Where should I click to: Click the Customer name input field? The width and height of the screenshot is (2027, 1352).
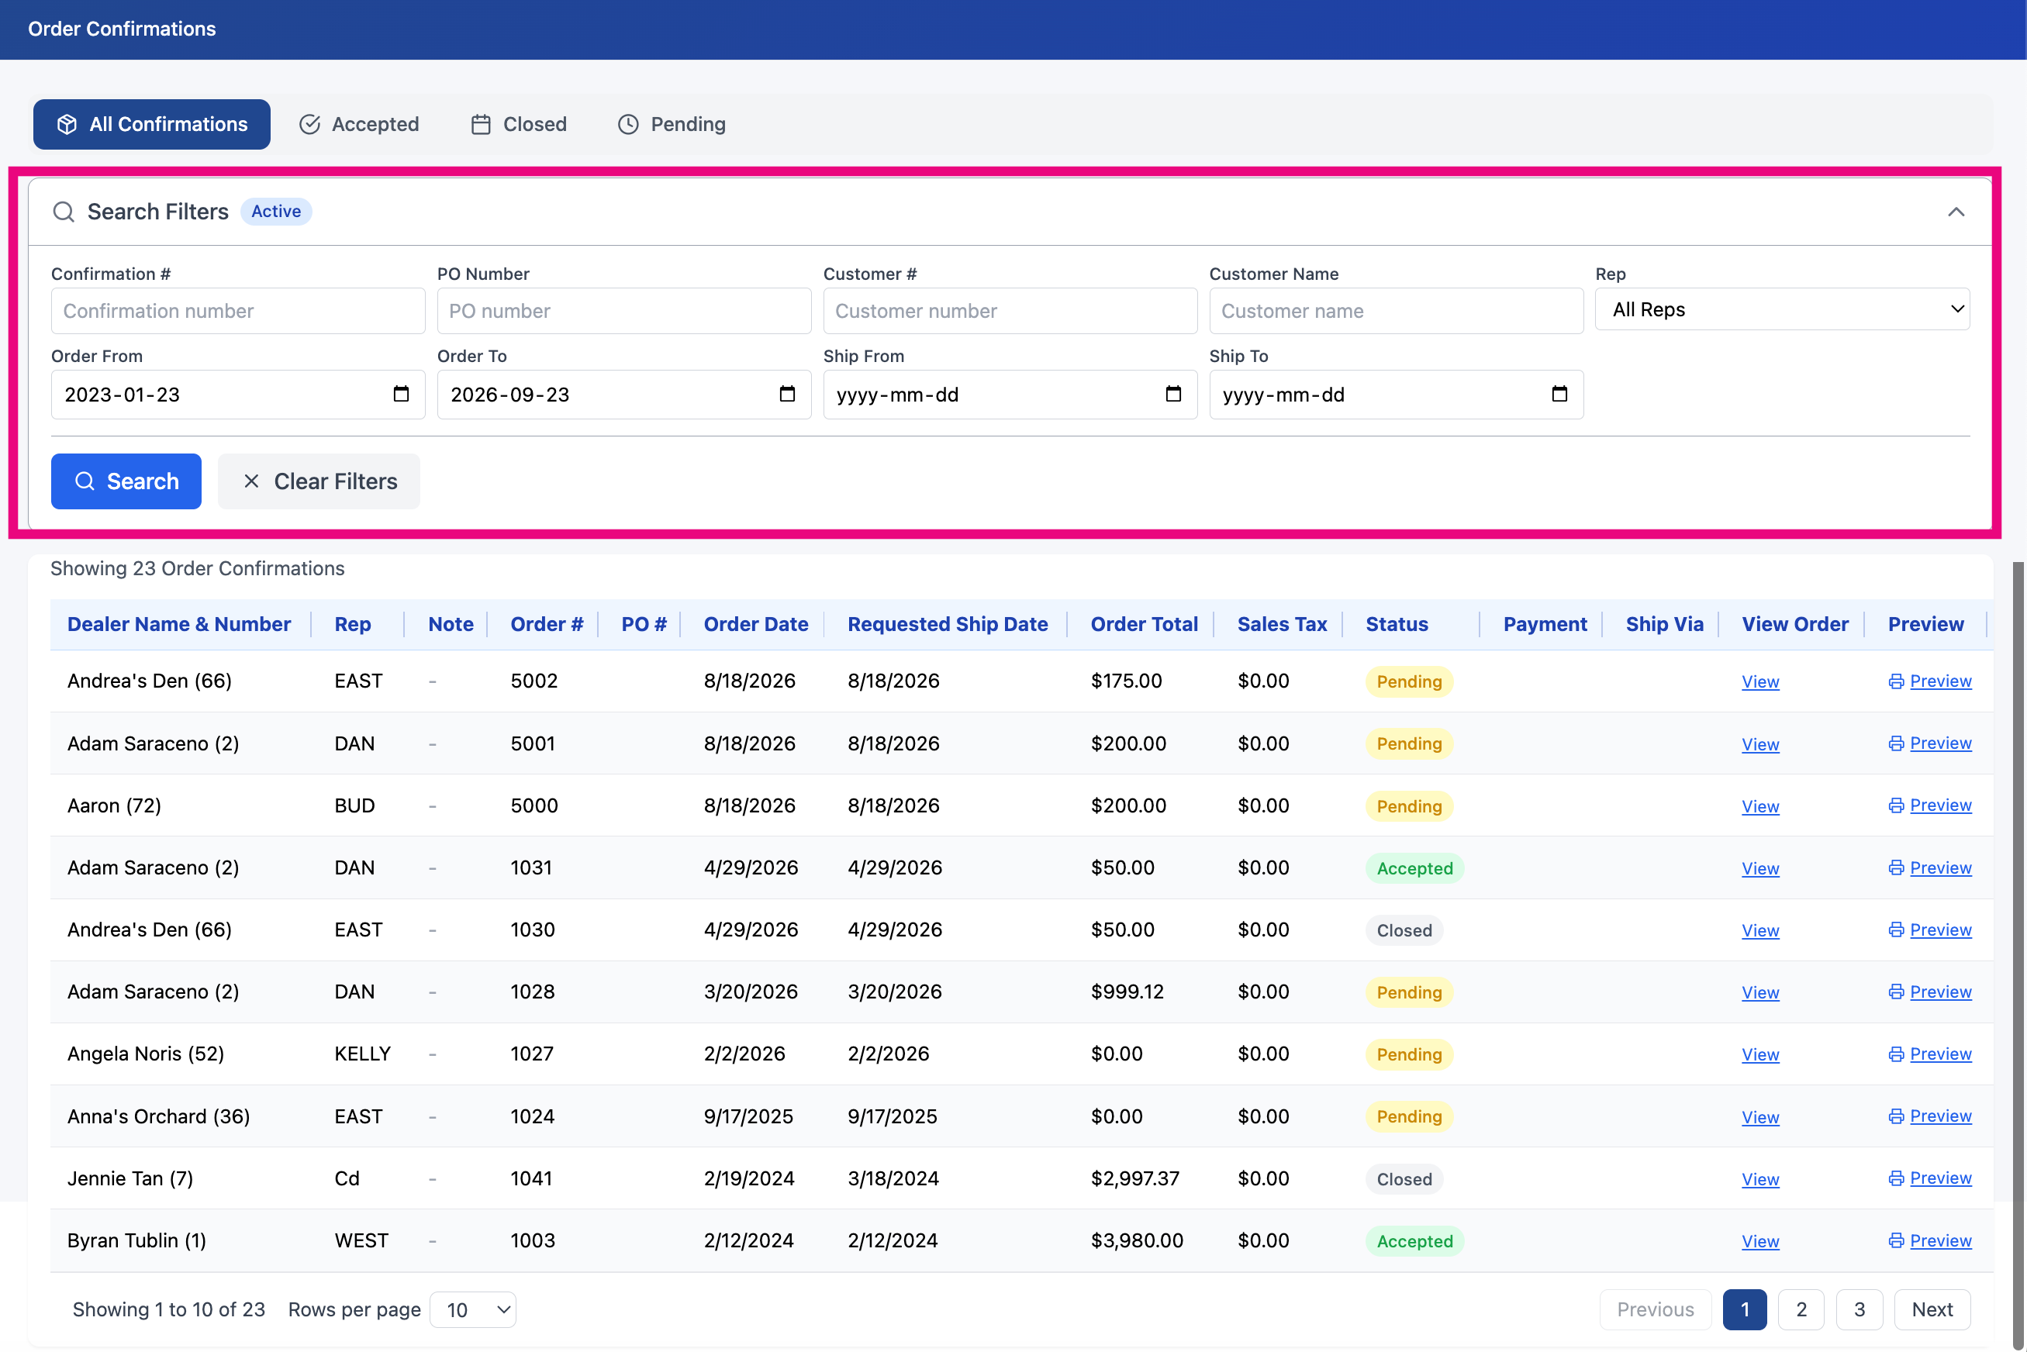pyautogui.click(x=1397, y=310)
